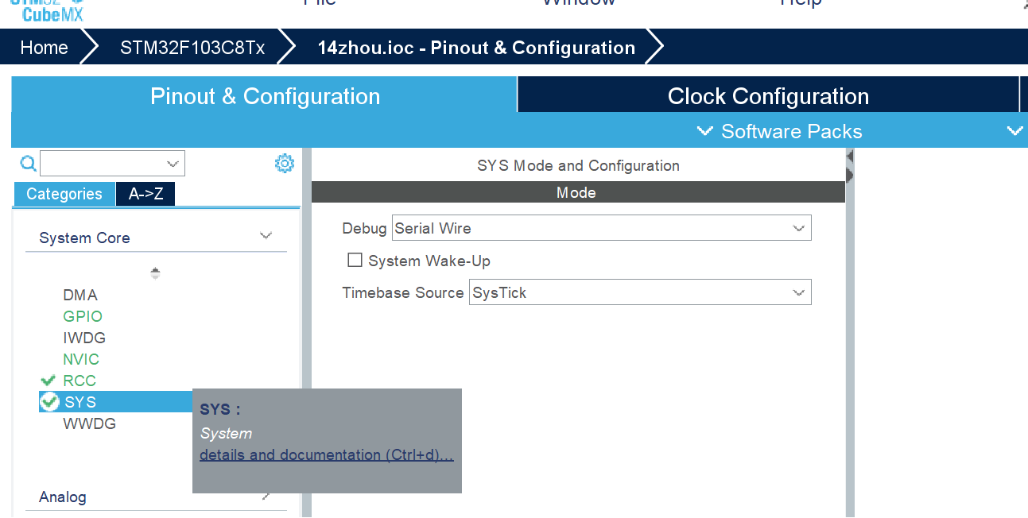Select DMA in System Core list

tap(80, 295)
